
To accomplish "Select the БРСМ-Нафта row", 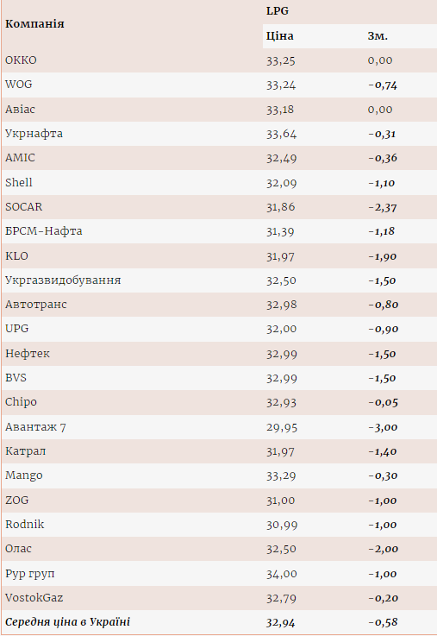I will click(219, 231).
